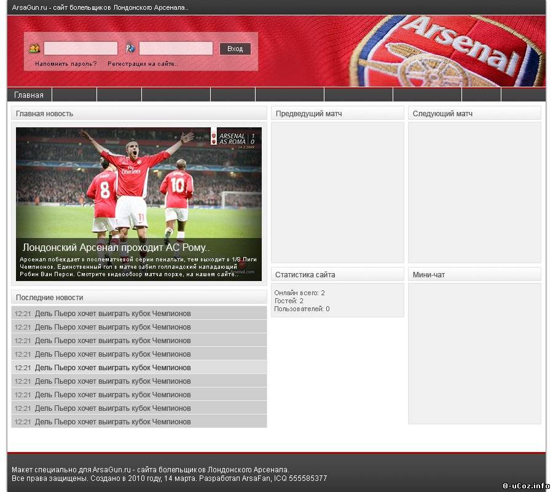This screenshot has height=492, width=553.
Task: Click the footer line Макет специально для ArsaGun.ru
Action: (x=151, y=470)
